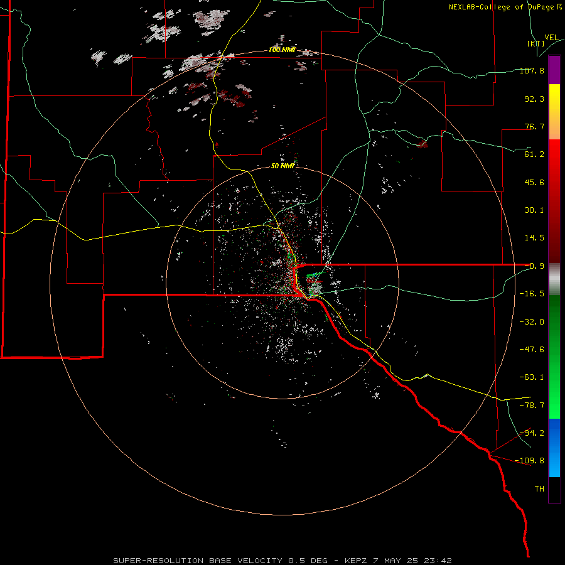Select the -109.8 velocity scale value
This screenshot has width=565, height=565.
click(530, 461)
